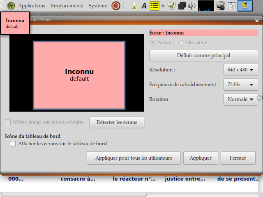Image resolution: width=263 pixels, height=197 pixels.
Task: Click the fr keyboard layout indicator
Action: 163,6
